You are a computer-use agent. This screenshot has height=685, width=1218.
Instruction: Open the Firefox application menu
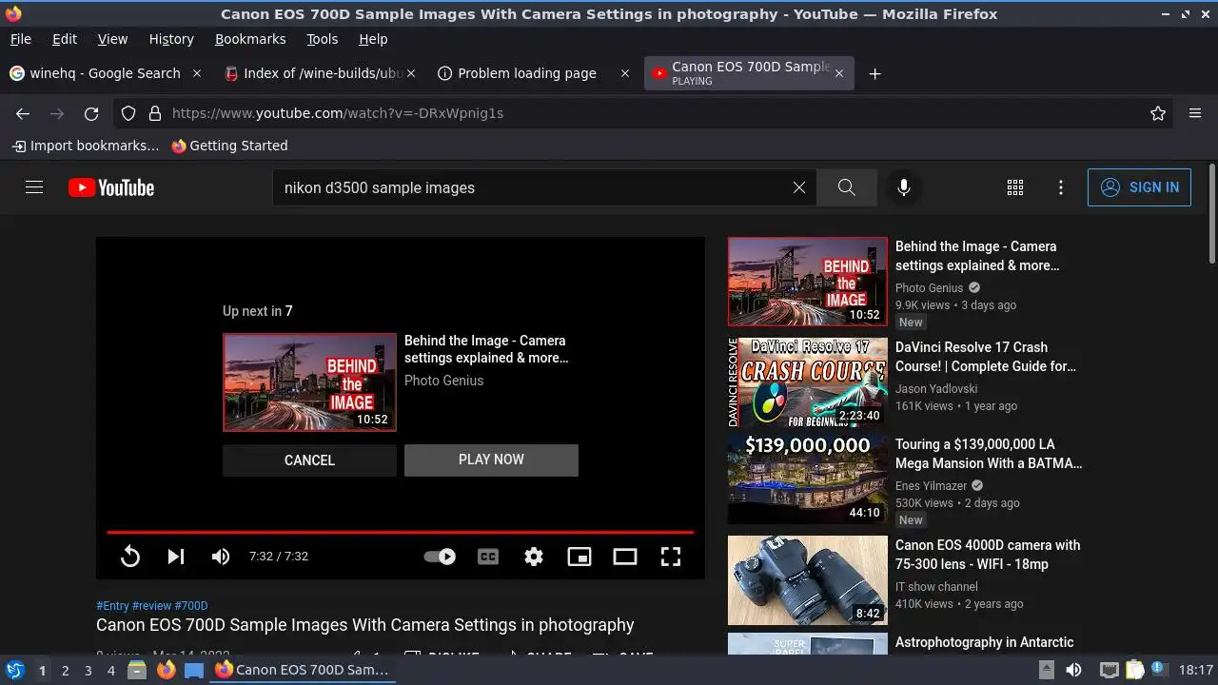pos(1195,113)
